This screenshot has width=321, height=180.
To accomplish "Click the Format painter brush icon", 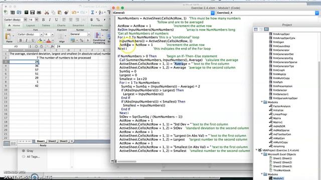I will [x=66, y=12].
